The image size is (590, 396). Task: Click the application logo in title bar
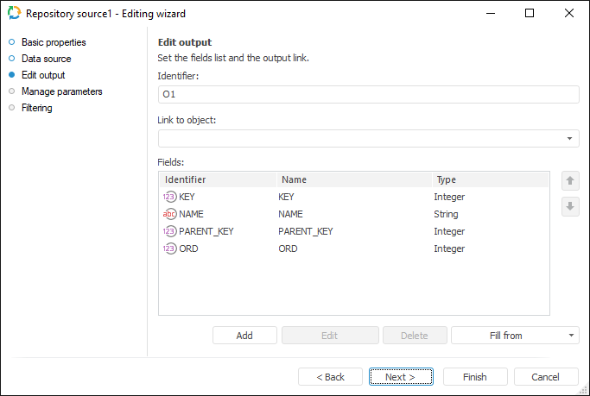click(x=14, y=14)
